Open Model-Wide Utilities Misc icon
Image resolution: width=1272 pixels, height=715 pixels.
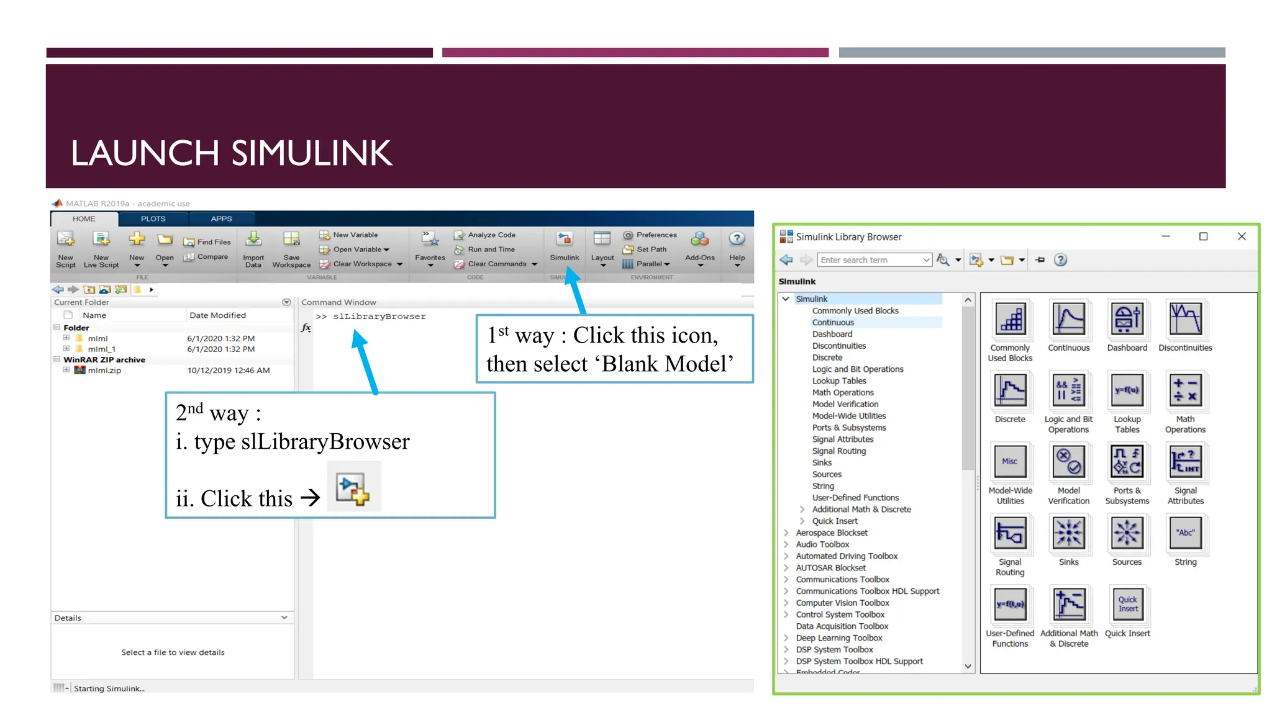(x=1010, y=462)
